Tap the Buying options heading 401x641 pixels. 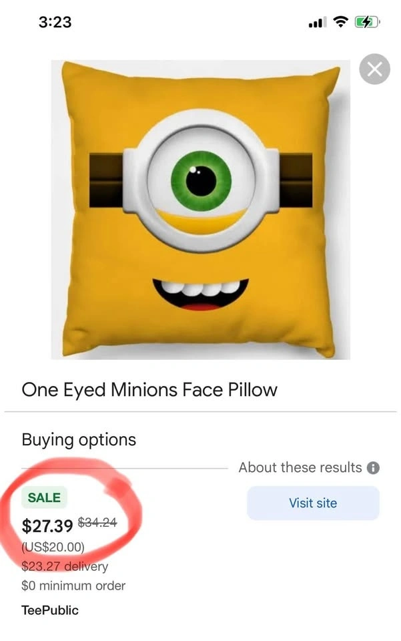(x=79, y=439)
